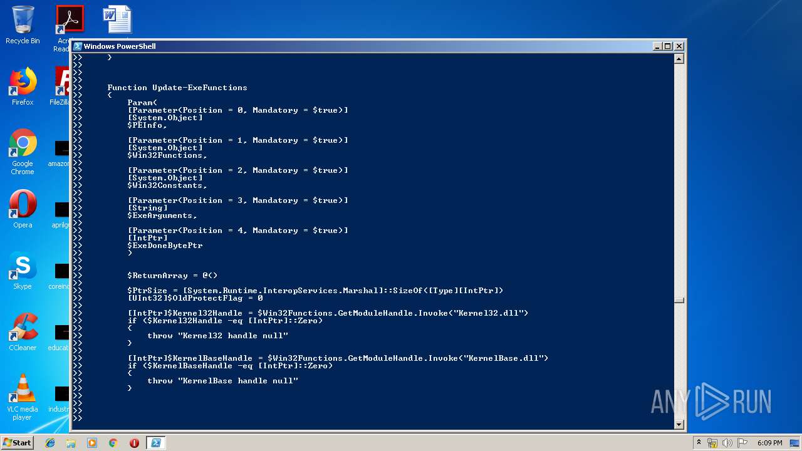The image size is (802, 451).
Task: Launch VLC media player from desktop
Action: pyautogui.click(x=23, y=397)
